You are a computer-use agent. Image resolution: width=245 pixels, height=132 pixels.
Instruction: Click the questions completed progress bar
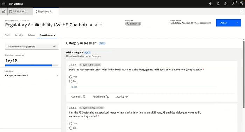(x=32, y=65)
